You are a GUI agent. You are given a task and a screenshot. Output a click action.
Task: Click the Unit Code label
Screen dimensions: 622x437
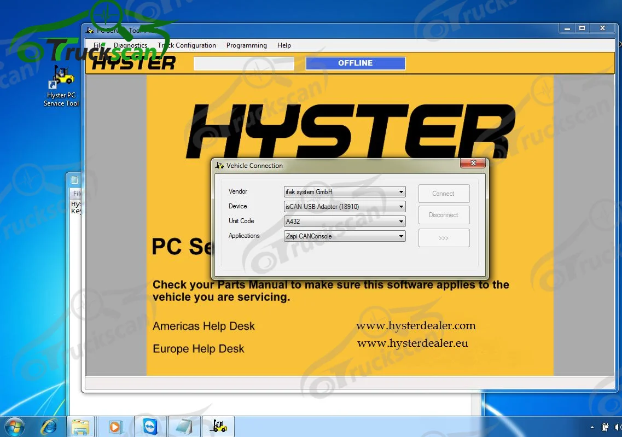click(241, 221)
